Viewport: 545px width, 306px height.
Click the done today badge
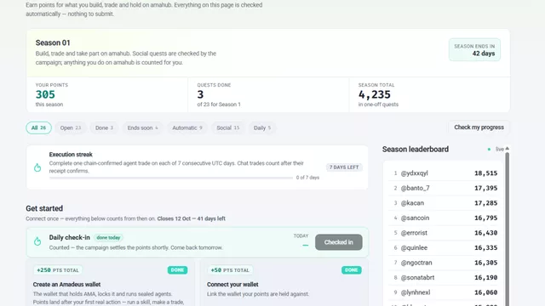(108, 238)
